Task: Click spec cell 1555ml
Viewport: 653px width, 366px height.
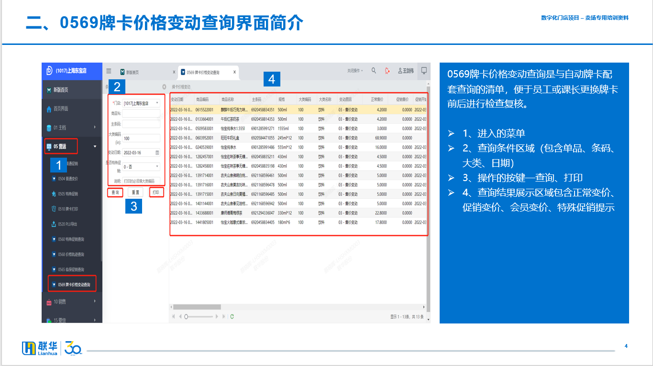Action: click(x=286, y=128)
